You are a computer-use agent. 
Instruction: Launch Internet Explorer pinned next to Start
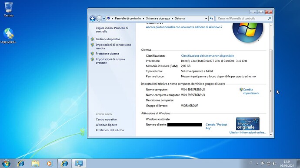pos(21,163)
